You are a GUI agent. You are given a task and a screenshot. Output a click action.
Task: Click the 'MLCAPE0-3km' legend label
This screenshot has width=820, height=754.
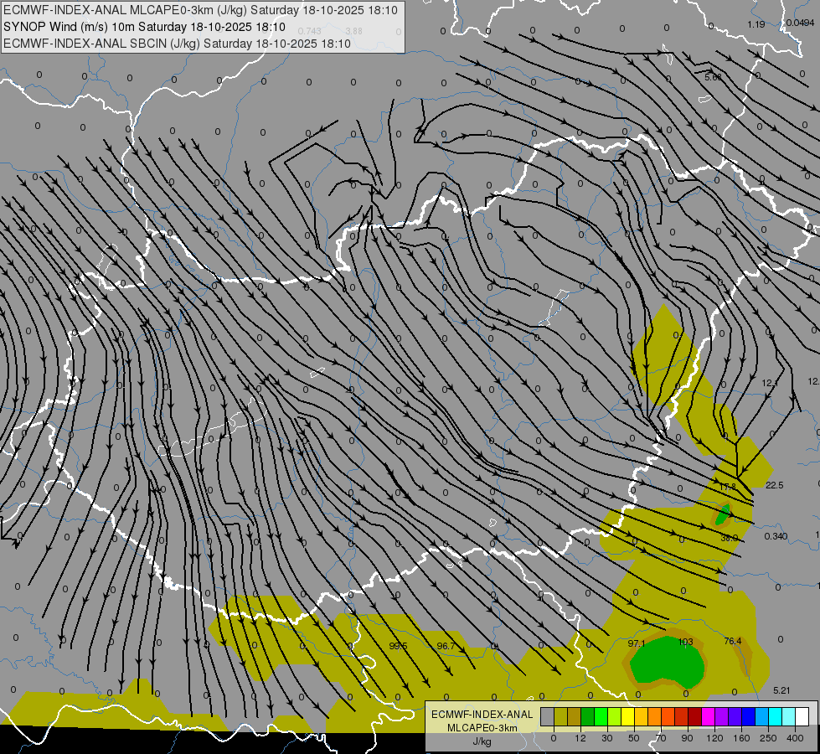pyautogui.click(x=482, y=728)
